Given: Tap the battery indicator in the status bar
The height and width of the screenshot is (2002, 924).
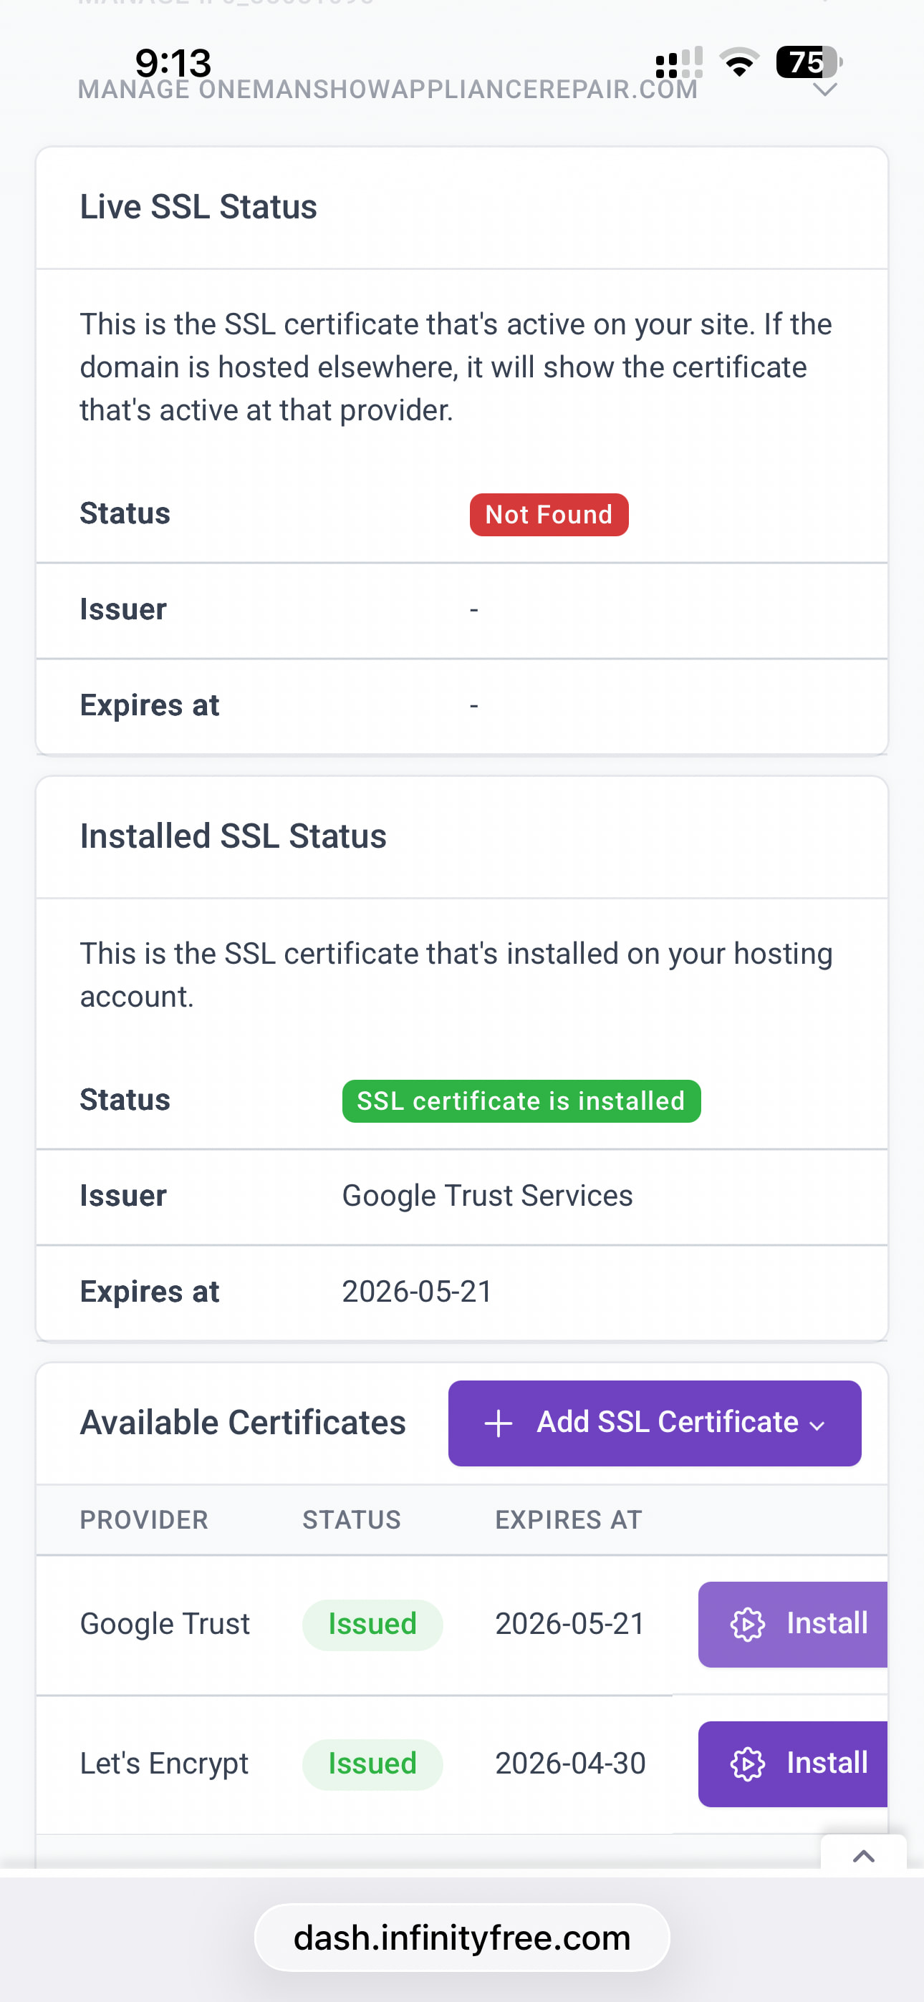Looking at the screenshot, I should click(809, 62).
